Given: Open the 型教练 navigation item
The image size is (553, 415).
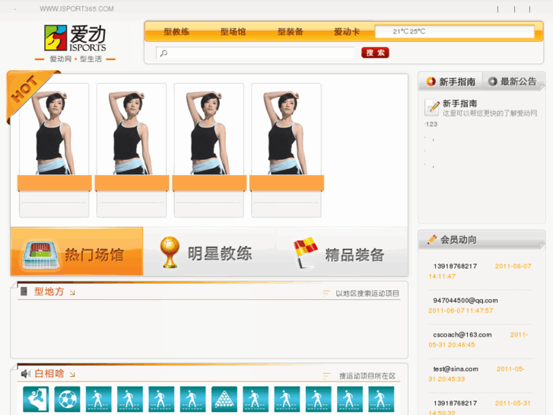Looking at the screenshot, I should (x=176, y=32).
